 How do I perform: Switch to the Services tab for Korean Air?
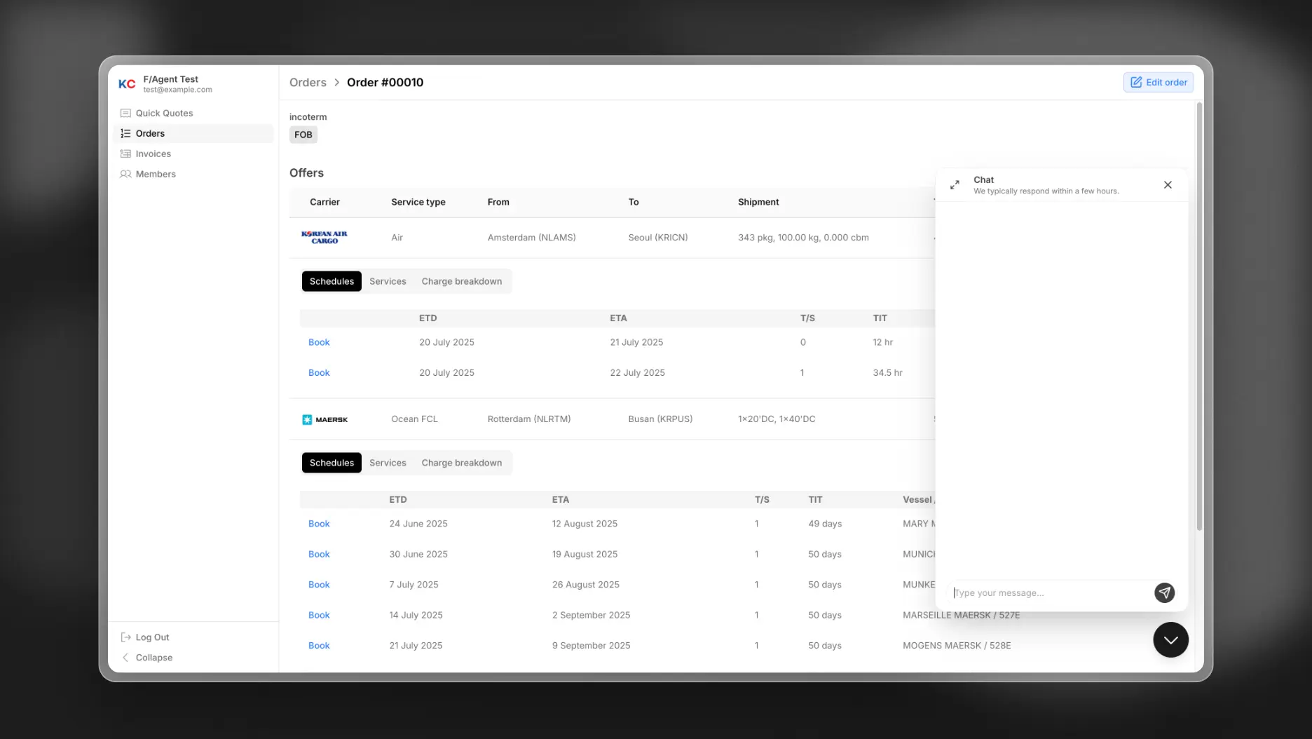pos(387,281)
